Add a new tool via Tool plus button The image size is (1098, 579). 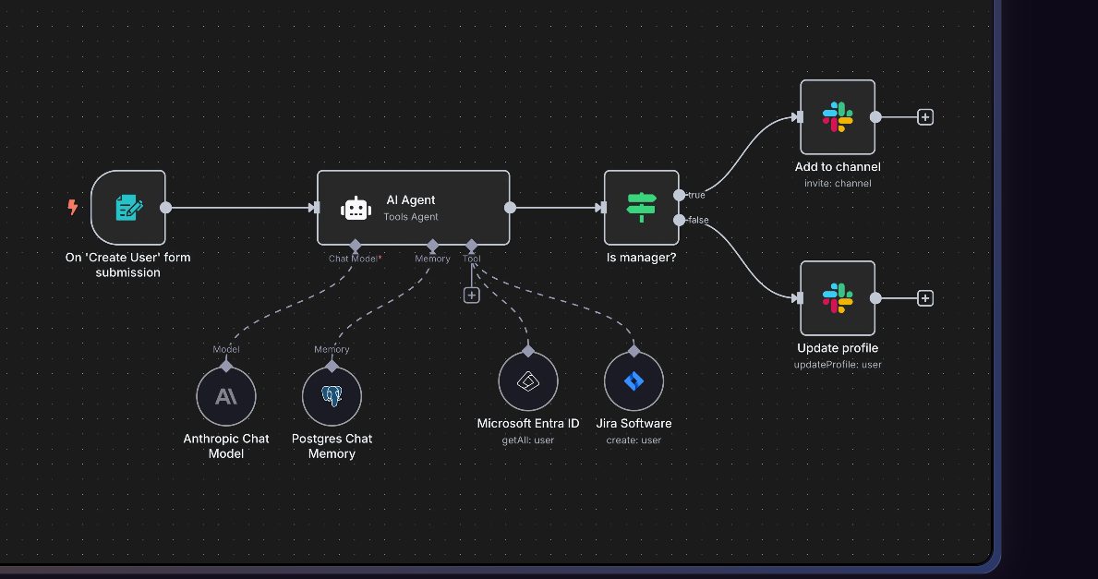(x=471, y=296)
